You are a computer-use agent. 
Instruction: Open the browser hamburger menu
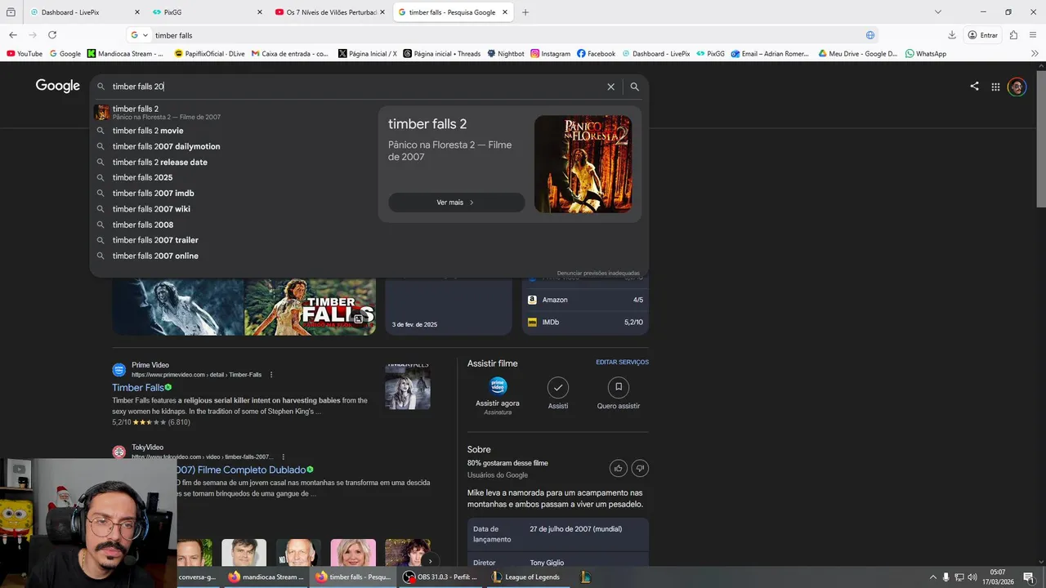click(x=1034, y=35)
